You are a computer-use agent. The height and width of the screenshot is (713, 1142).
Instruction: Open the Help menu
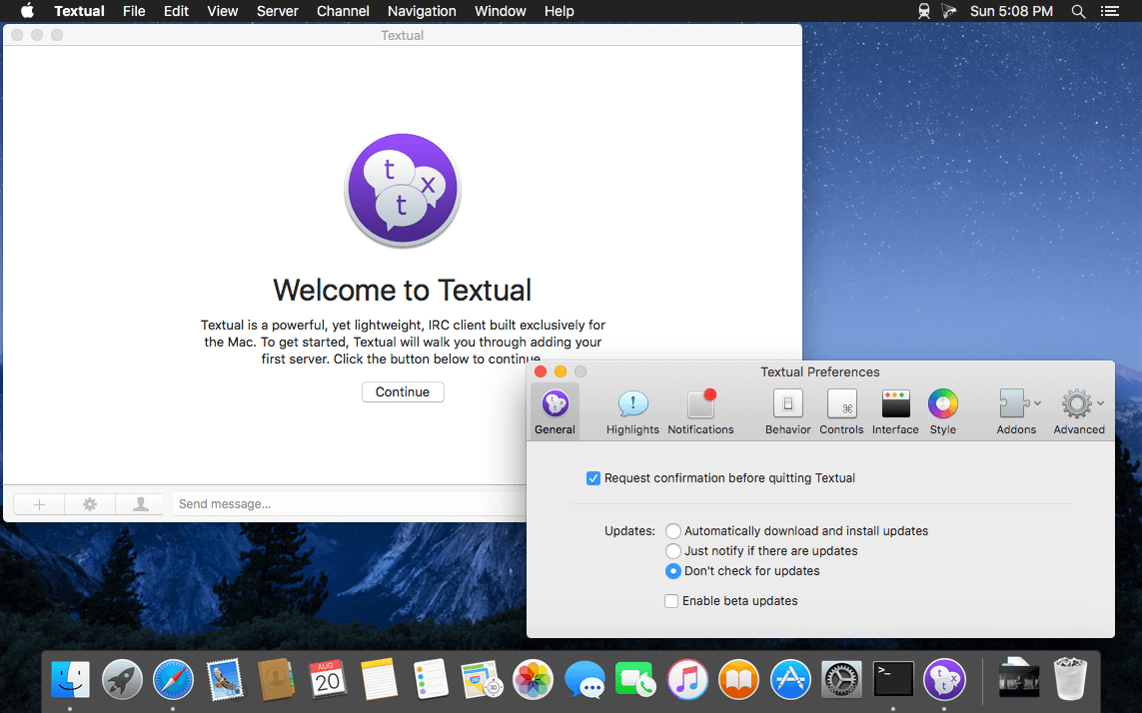(x=560, y=11)
